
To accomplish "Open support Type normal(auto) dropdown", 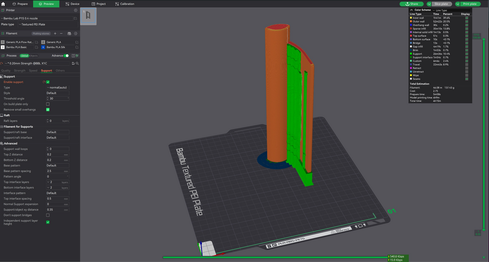I will click(x=58, y=87).
